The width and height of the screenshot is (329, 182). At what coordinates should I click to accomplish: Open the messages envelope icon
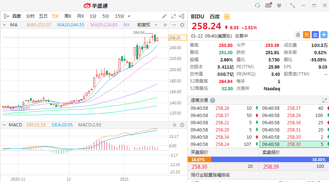point(268,5)
